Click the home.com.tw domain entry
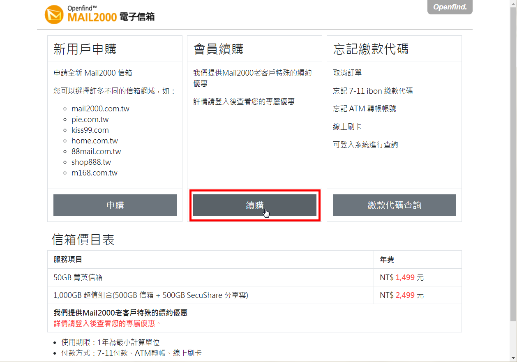 click(x=95, y=141)
